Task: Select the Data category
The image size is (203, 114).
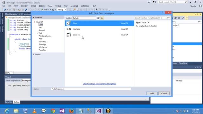Action: [40, 28]
